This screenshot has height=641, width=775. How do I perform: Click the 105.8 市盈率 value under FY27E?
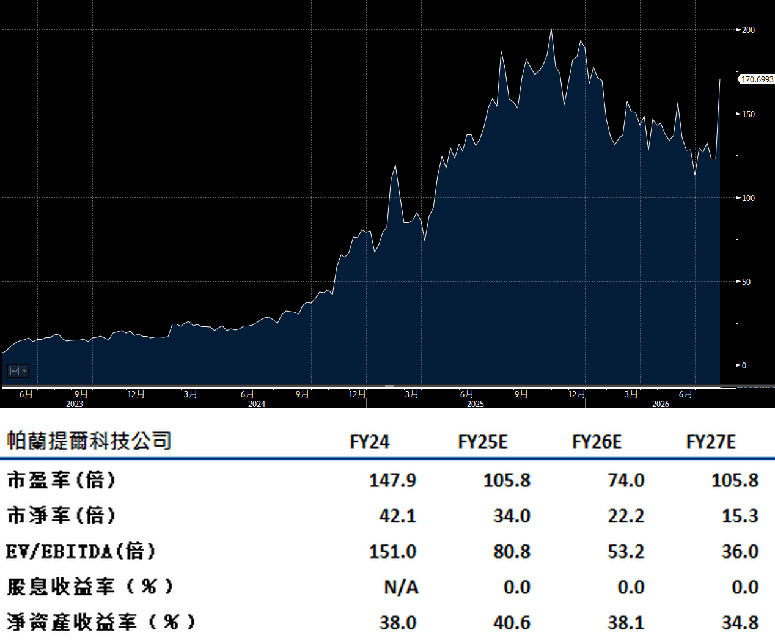click(x=735, y=480)
